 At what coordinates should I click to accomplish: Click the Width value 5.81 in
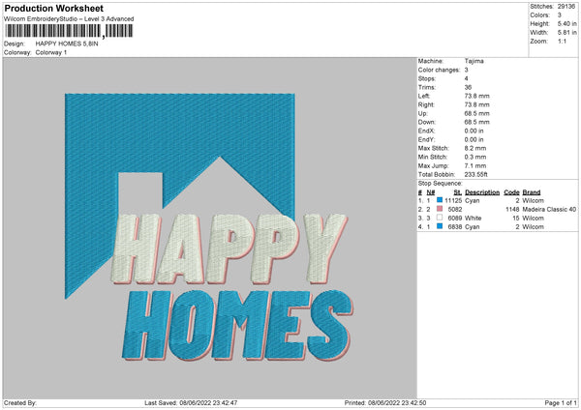point(566,33)
